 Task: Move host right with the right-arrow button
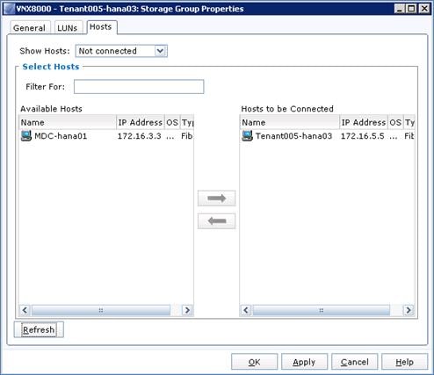(216, 198)
